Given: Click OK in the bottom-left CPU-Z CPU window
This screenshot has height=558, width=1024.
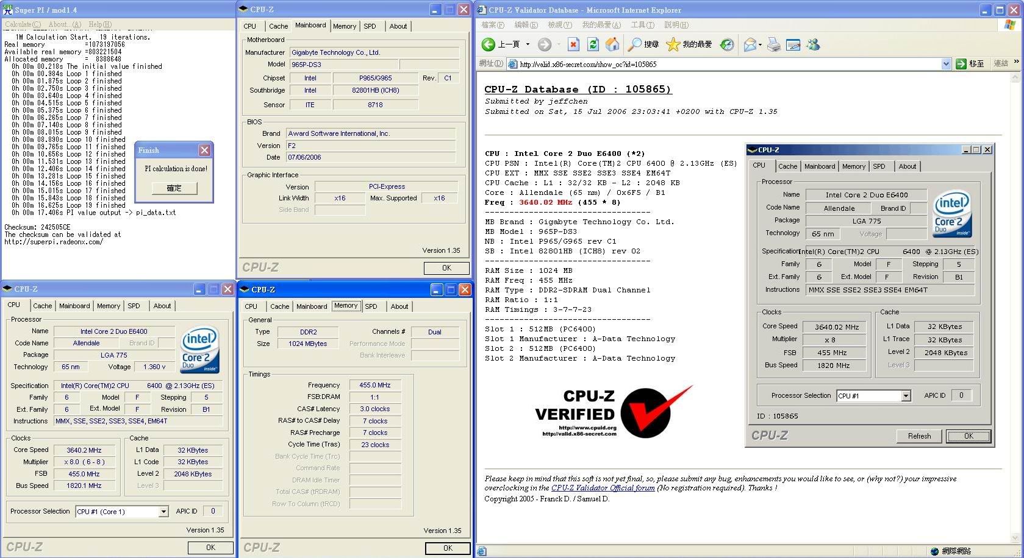Looking at the screenshot, I should (210, 548).
